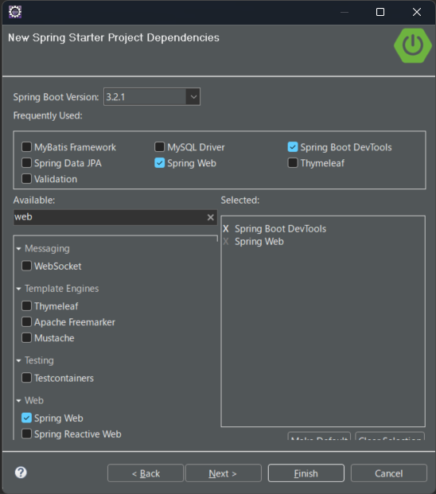Screen dimensions: 436x494
Task: Enable MySQL Driver checkbox
Action: coord(159,147)
